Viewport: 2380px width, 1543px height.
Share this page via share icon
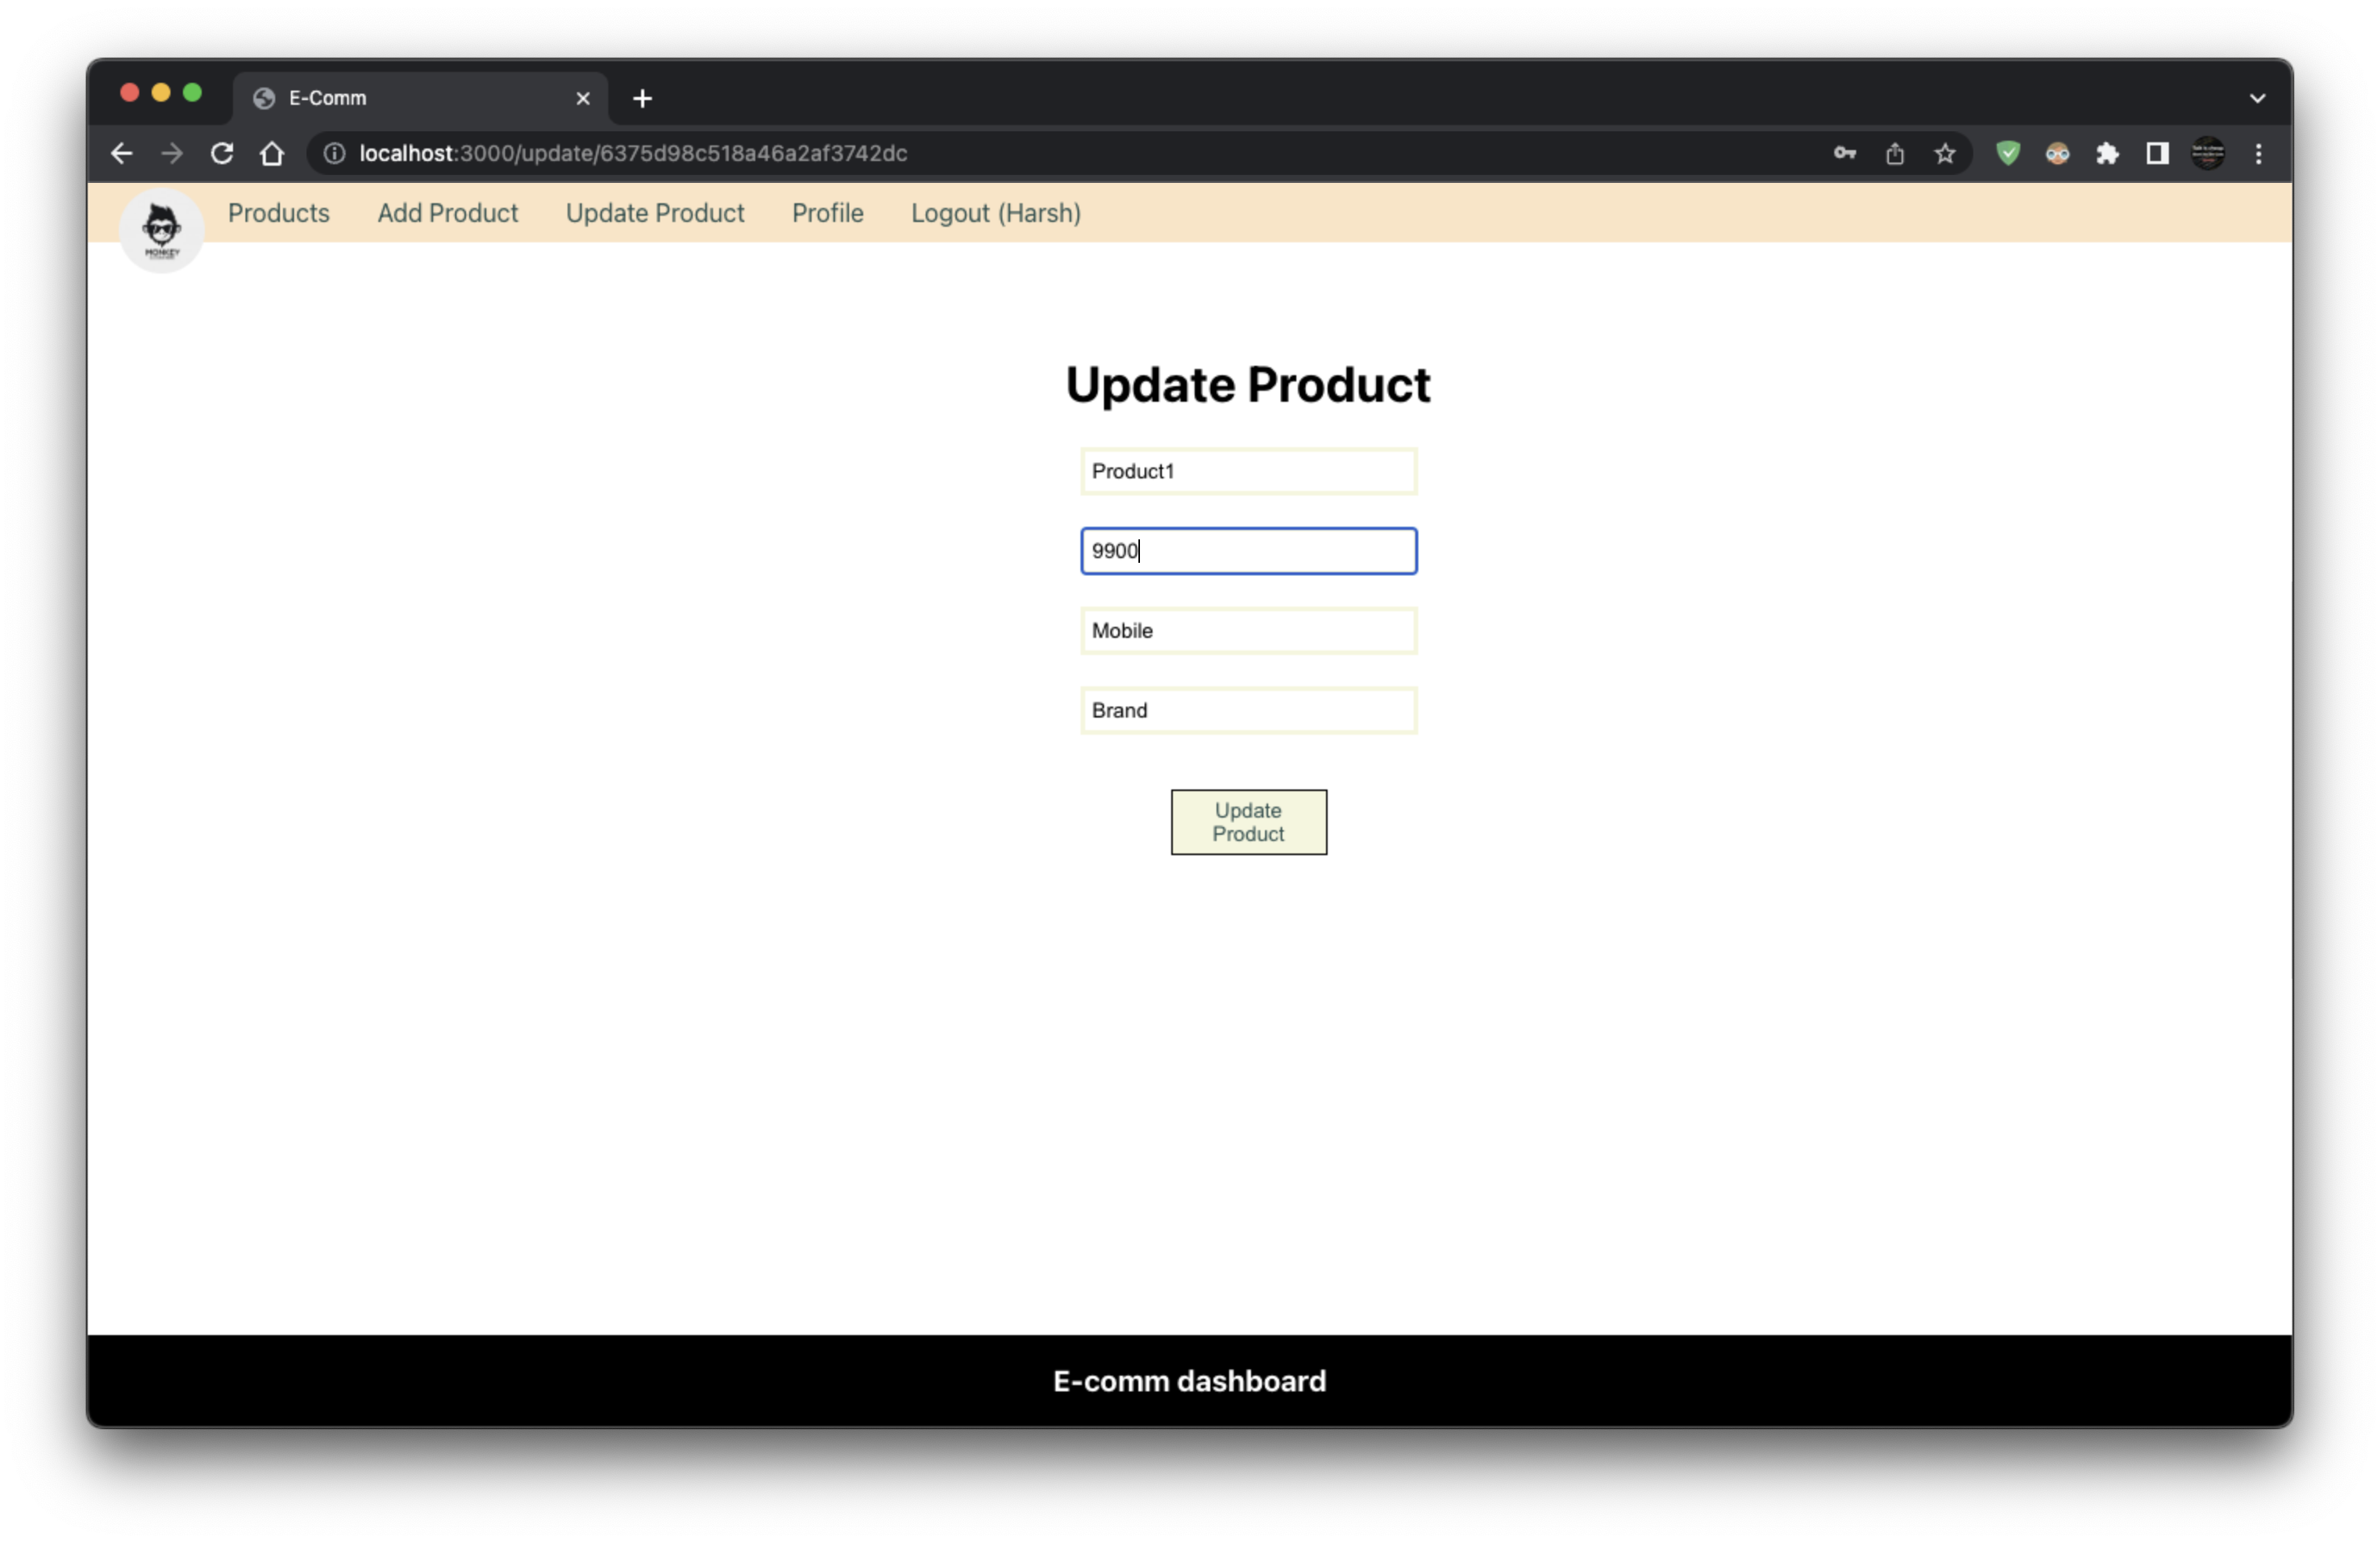coord(1895,153)
